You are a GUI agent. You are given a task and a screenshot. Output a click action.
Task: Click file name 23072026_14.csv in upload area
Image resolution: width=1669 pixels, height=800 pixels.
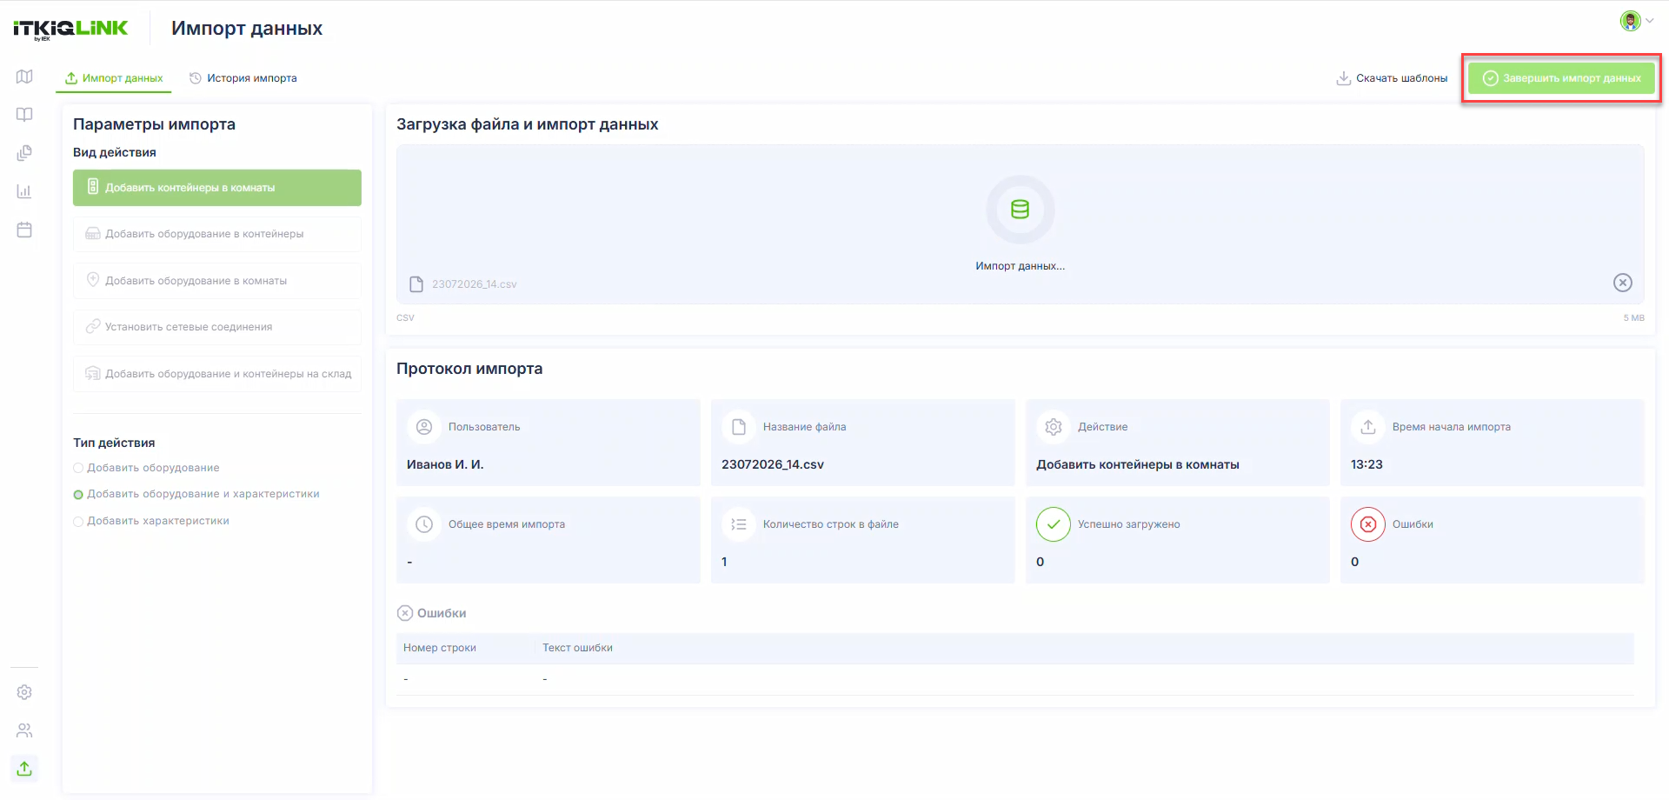point(474,284)
